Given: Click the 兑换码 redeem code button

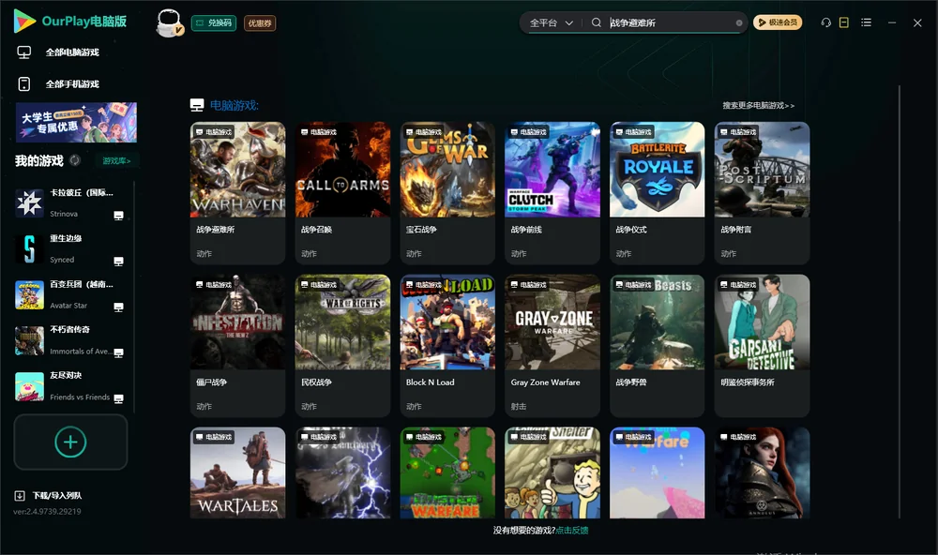Looking at the screenshot, I should (x=214, y=23).
